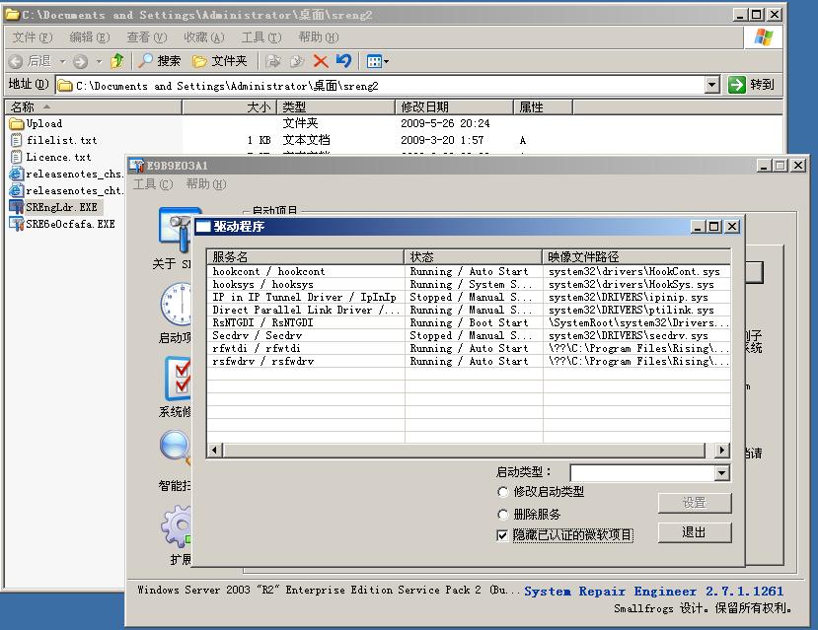The image size is (818, 630).
Task: Expand the address bar dropdown arrow
Action: (712, 86)
